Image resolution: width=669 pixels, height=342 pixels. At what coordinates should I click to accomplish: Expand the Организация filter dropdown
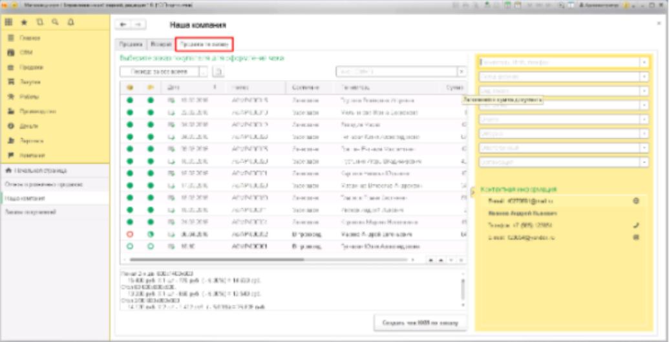point(644,162)
